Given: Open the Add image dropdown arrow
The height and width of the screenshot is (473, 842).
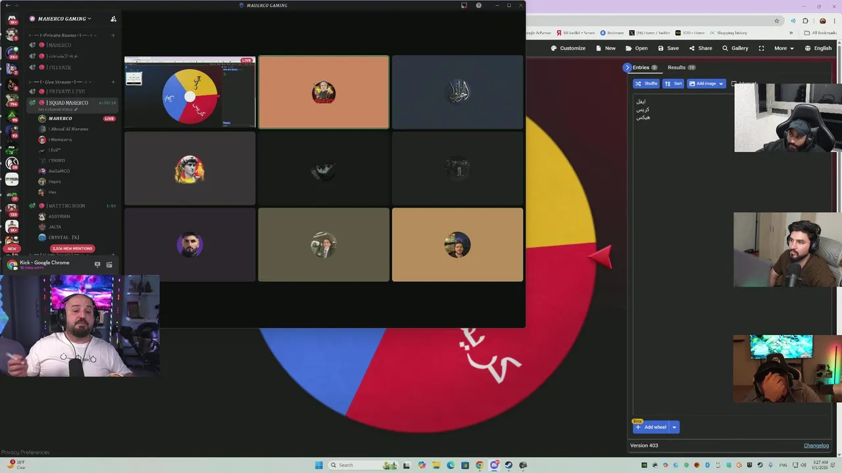Looking at the screenshot, I should (x=721, y=83).
